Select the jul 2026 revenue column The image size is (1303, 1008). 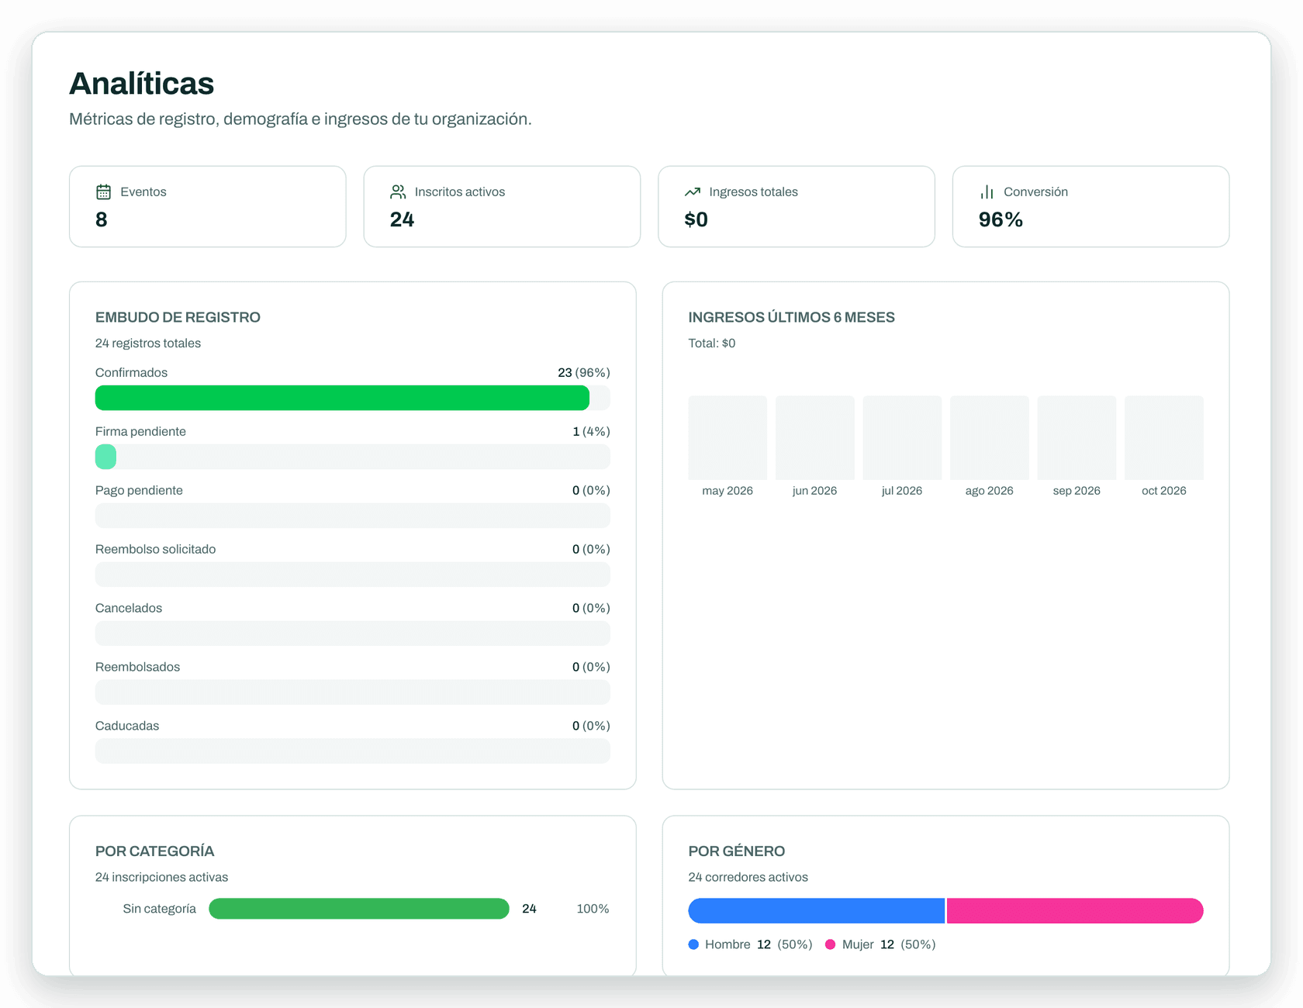coord(902,438)
